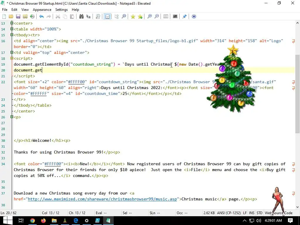Click the STD status bar indicator
Screen dimensions: 300x225
point(260,213)
